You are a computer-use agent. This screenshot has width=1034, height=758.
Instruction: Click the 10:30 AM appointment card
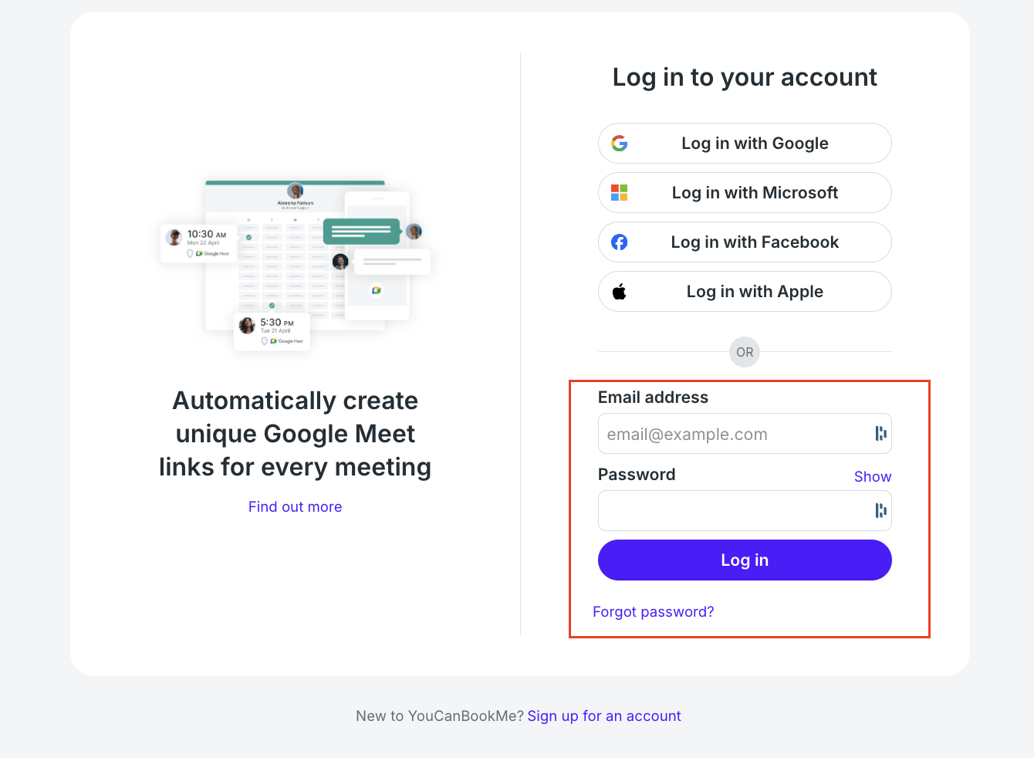point(198,243)
